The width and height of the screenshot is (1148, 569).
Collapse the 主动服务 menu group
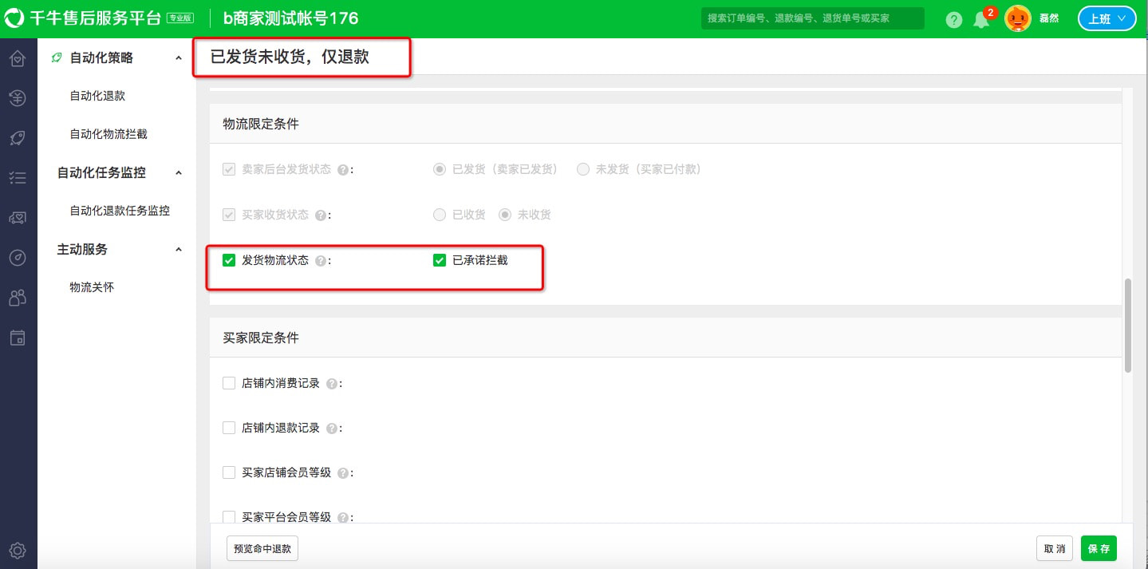click(x=179, y=250)
